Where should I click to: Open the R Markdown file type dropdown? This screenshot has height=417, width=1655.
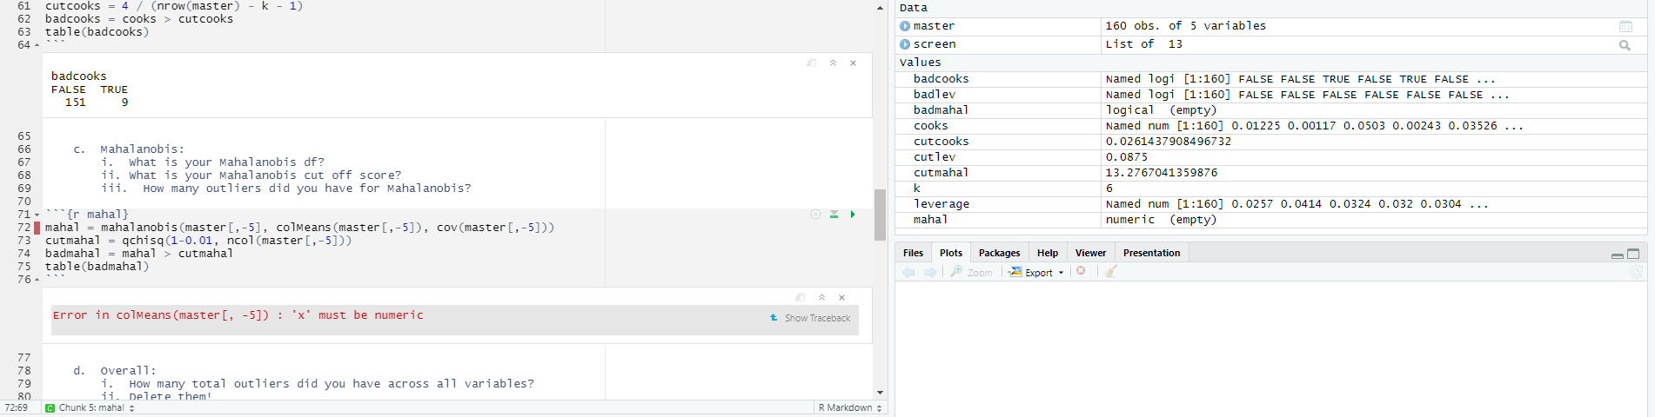tap(850, 407)
